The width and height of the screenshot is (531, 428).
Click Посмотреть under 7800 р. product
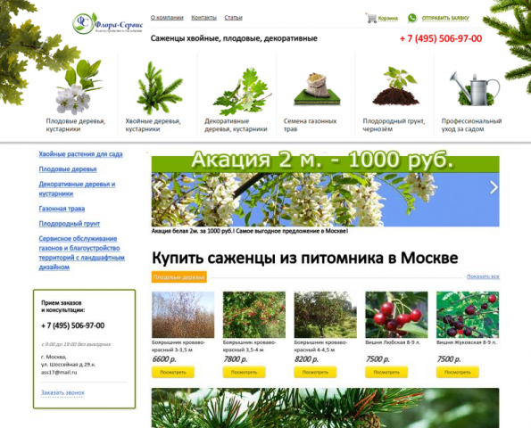tap(245, 372)
